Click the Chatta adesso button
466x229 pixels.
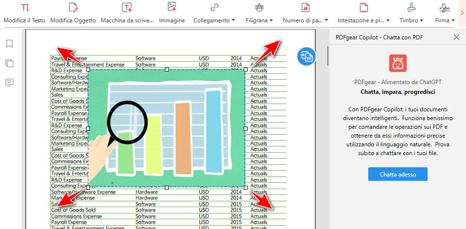click(398, 174)
